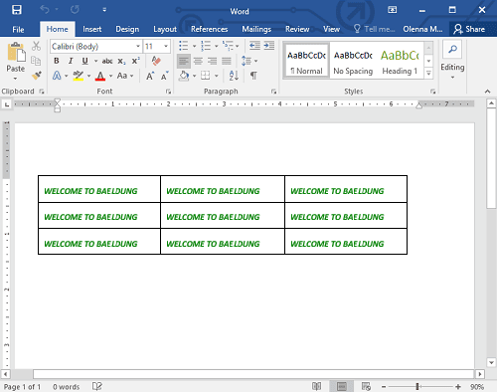
Task: Collapse the ribbon with the chevron
Action: coord(487,92)
